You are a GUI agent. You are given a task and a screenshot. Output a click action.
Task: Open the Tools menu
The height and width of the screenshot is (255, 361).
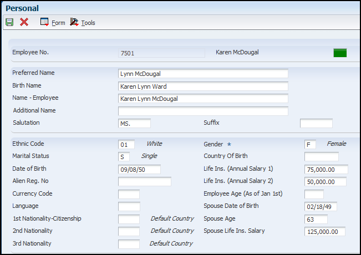pyautogui.click(x=88, y=23)
